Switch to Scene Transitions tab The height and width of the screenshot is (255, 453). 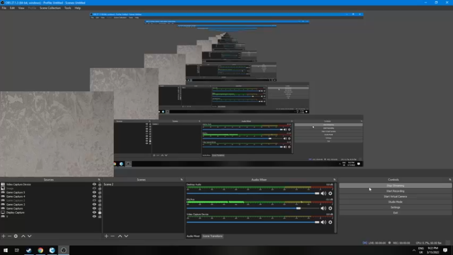(213, 236)
